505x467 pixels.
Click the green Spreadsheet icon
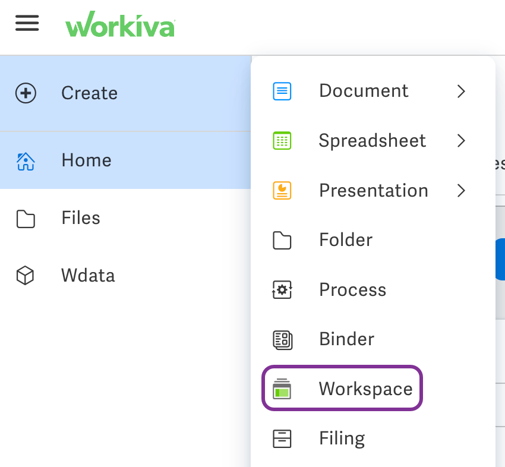click(282, 141)
